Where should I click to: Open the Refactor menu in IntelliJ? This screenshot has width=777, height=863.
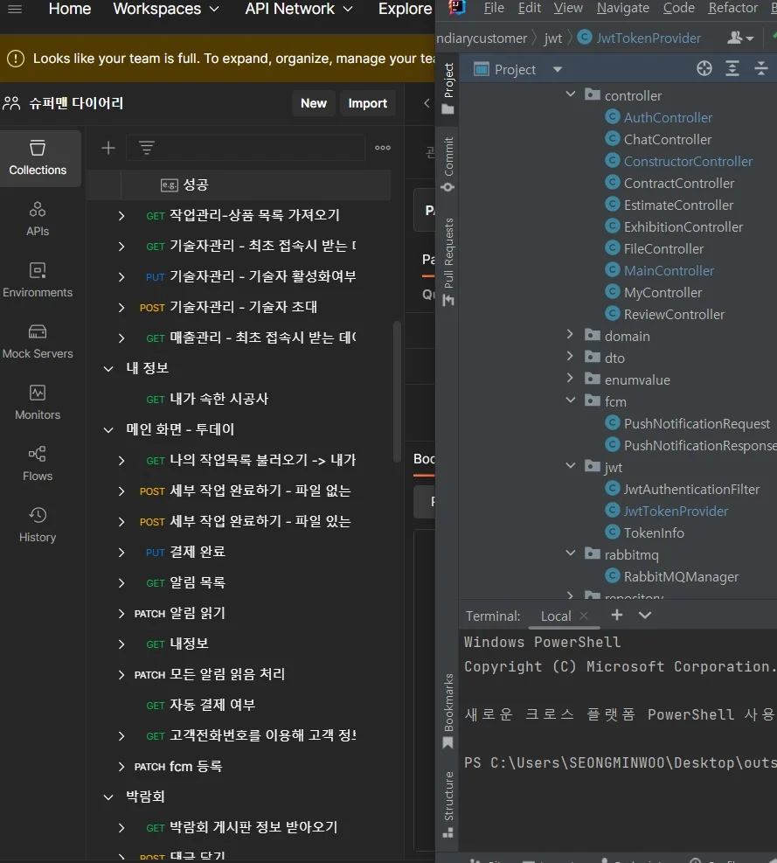point(733,8)
